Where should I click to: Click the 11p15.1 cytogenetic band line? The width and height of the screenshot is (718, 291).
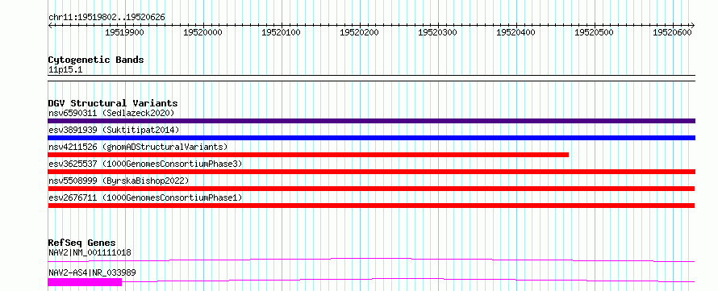tap(371, 78)
